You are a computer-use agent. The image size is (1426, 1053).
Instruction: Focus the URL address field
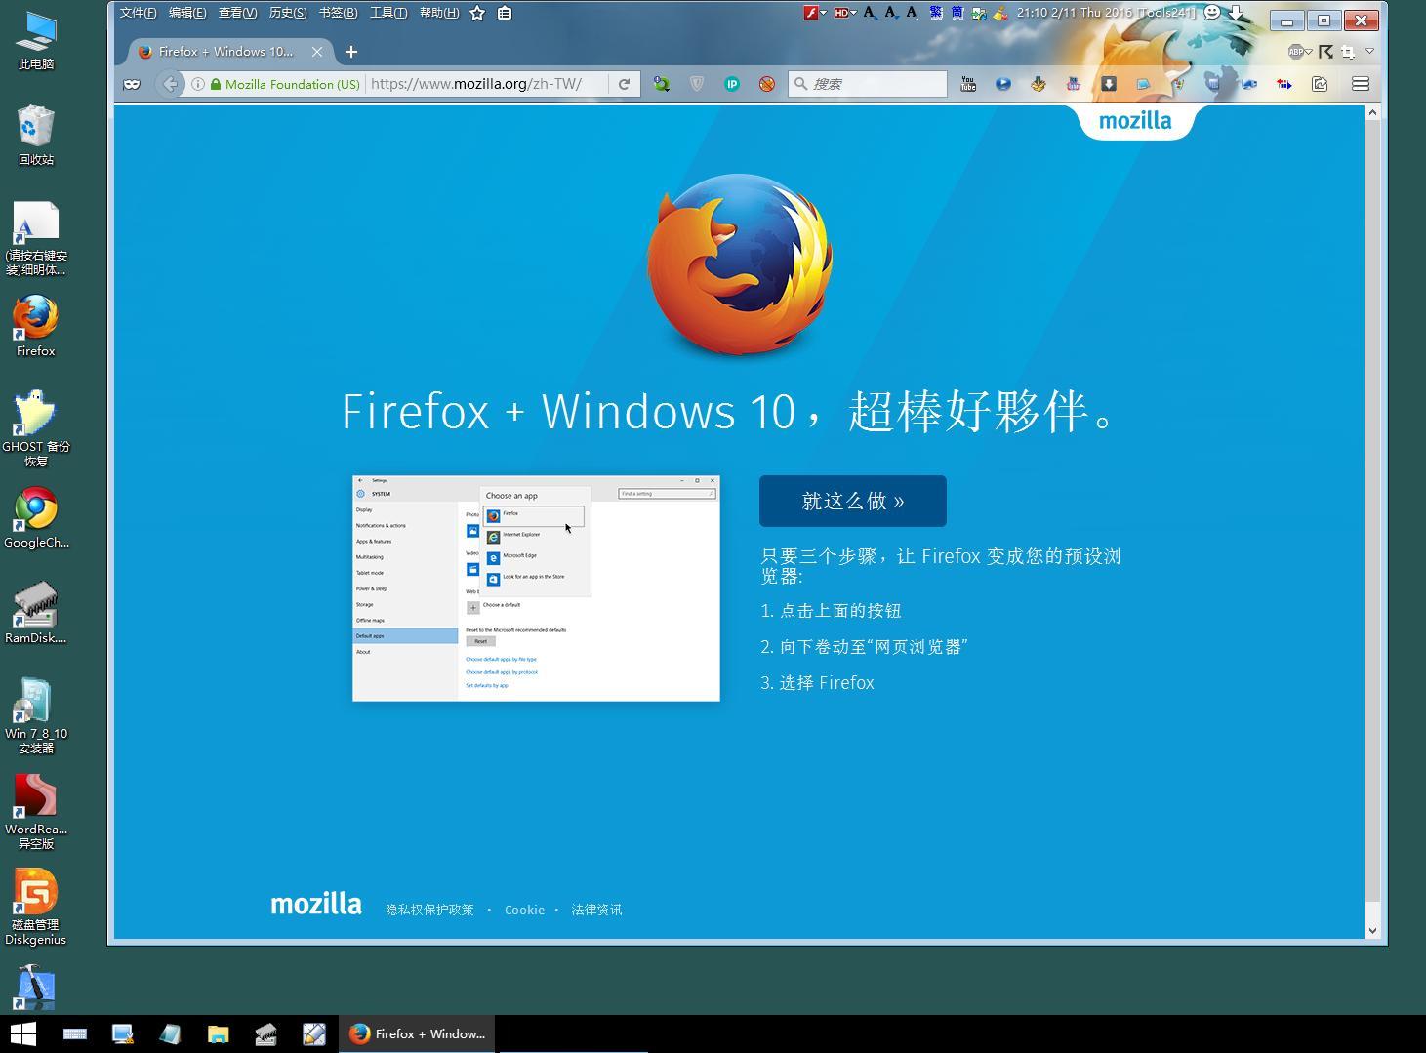coord(486,84)
